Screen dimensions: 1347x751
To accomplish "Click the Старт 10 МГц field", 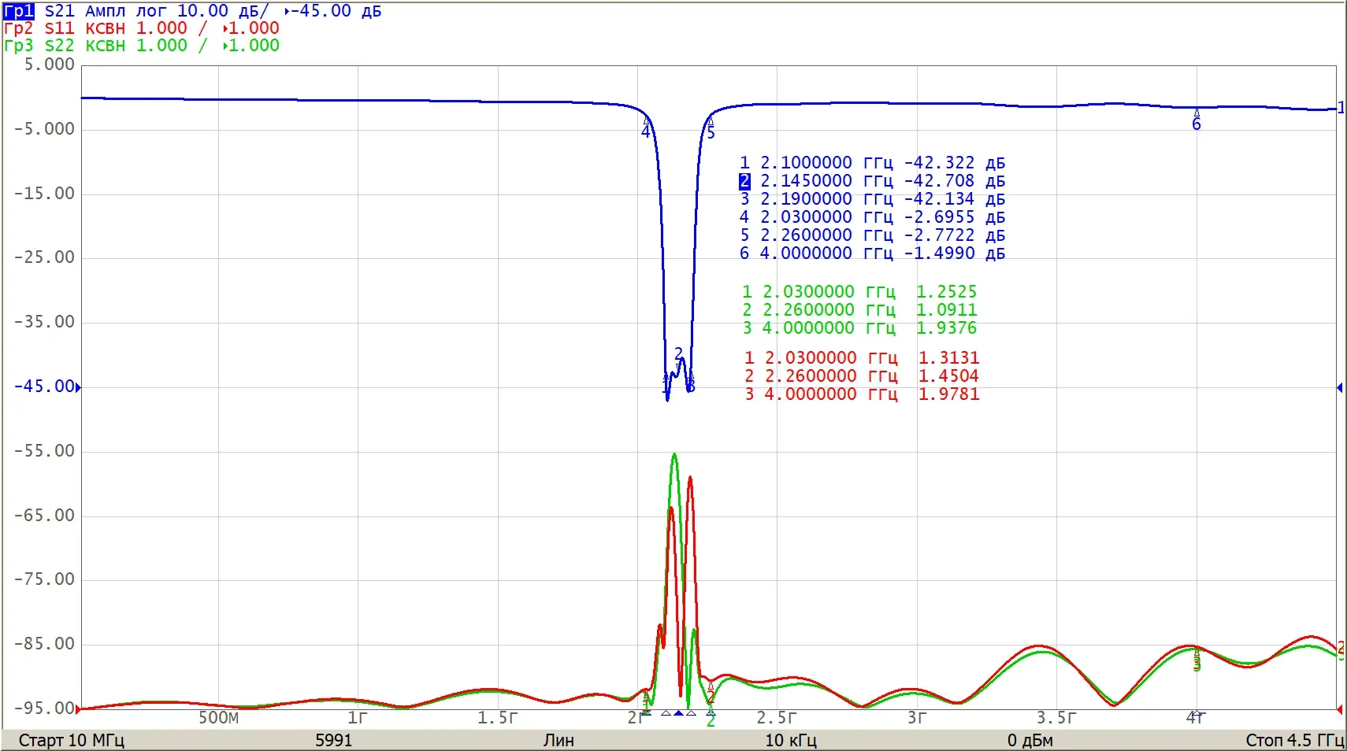I will pos(72,741).
